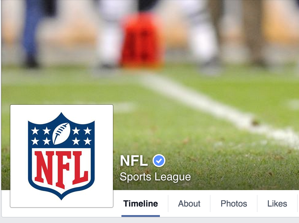
Task: Click the blue verified checkmark badge
Action: (159, 161)
